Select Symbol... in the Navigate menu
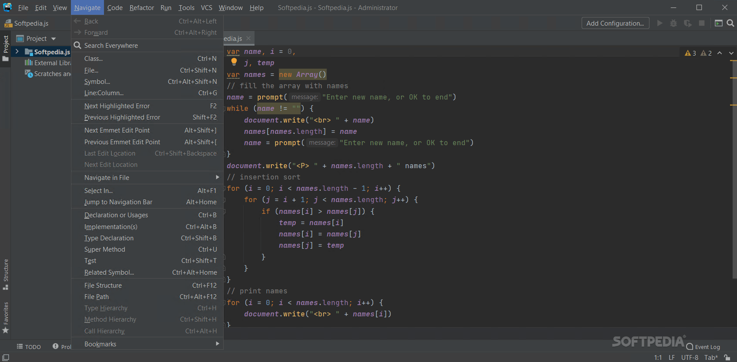This screenshot has width=737, height=362. (x=147, y=81)
